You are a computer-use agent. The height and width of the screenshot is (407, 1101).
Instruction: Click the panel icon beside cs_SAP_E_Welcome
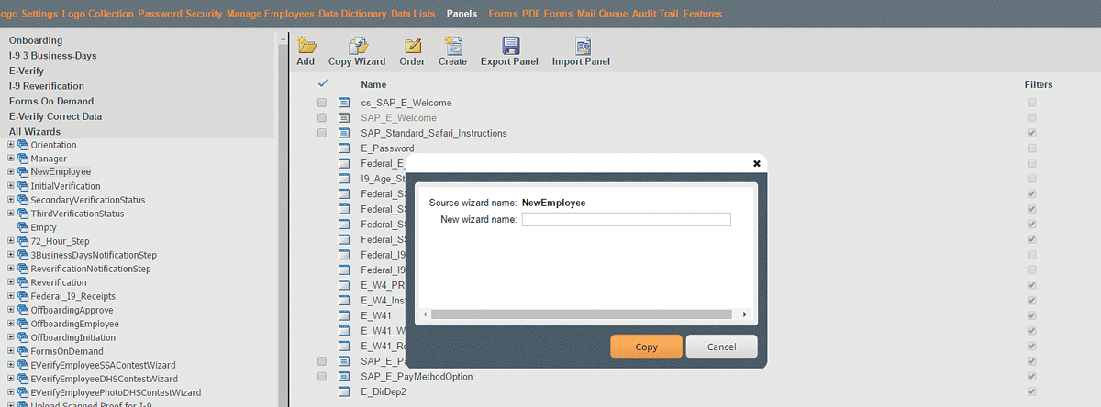(345, 103)
